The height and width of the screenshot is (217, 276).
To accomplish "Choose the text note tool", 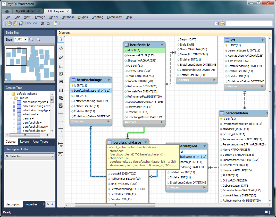I will [x=61, y=74].
